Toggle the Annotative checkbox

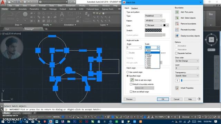pyautogui.click(x=176, y=46)
